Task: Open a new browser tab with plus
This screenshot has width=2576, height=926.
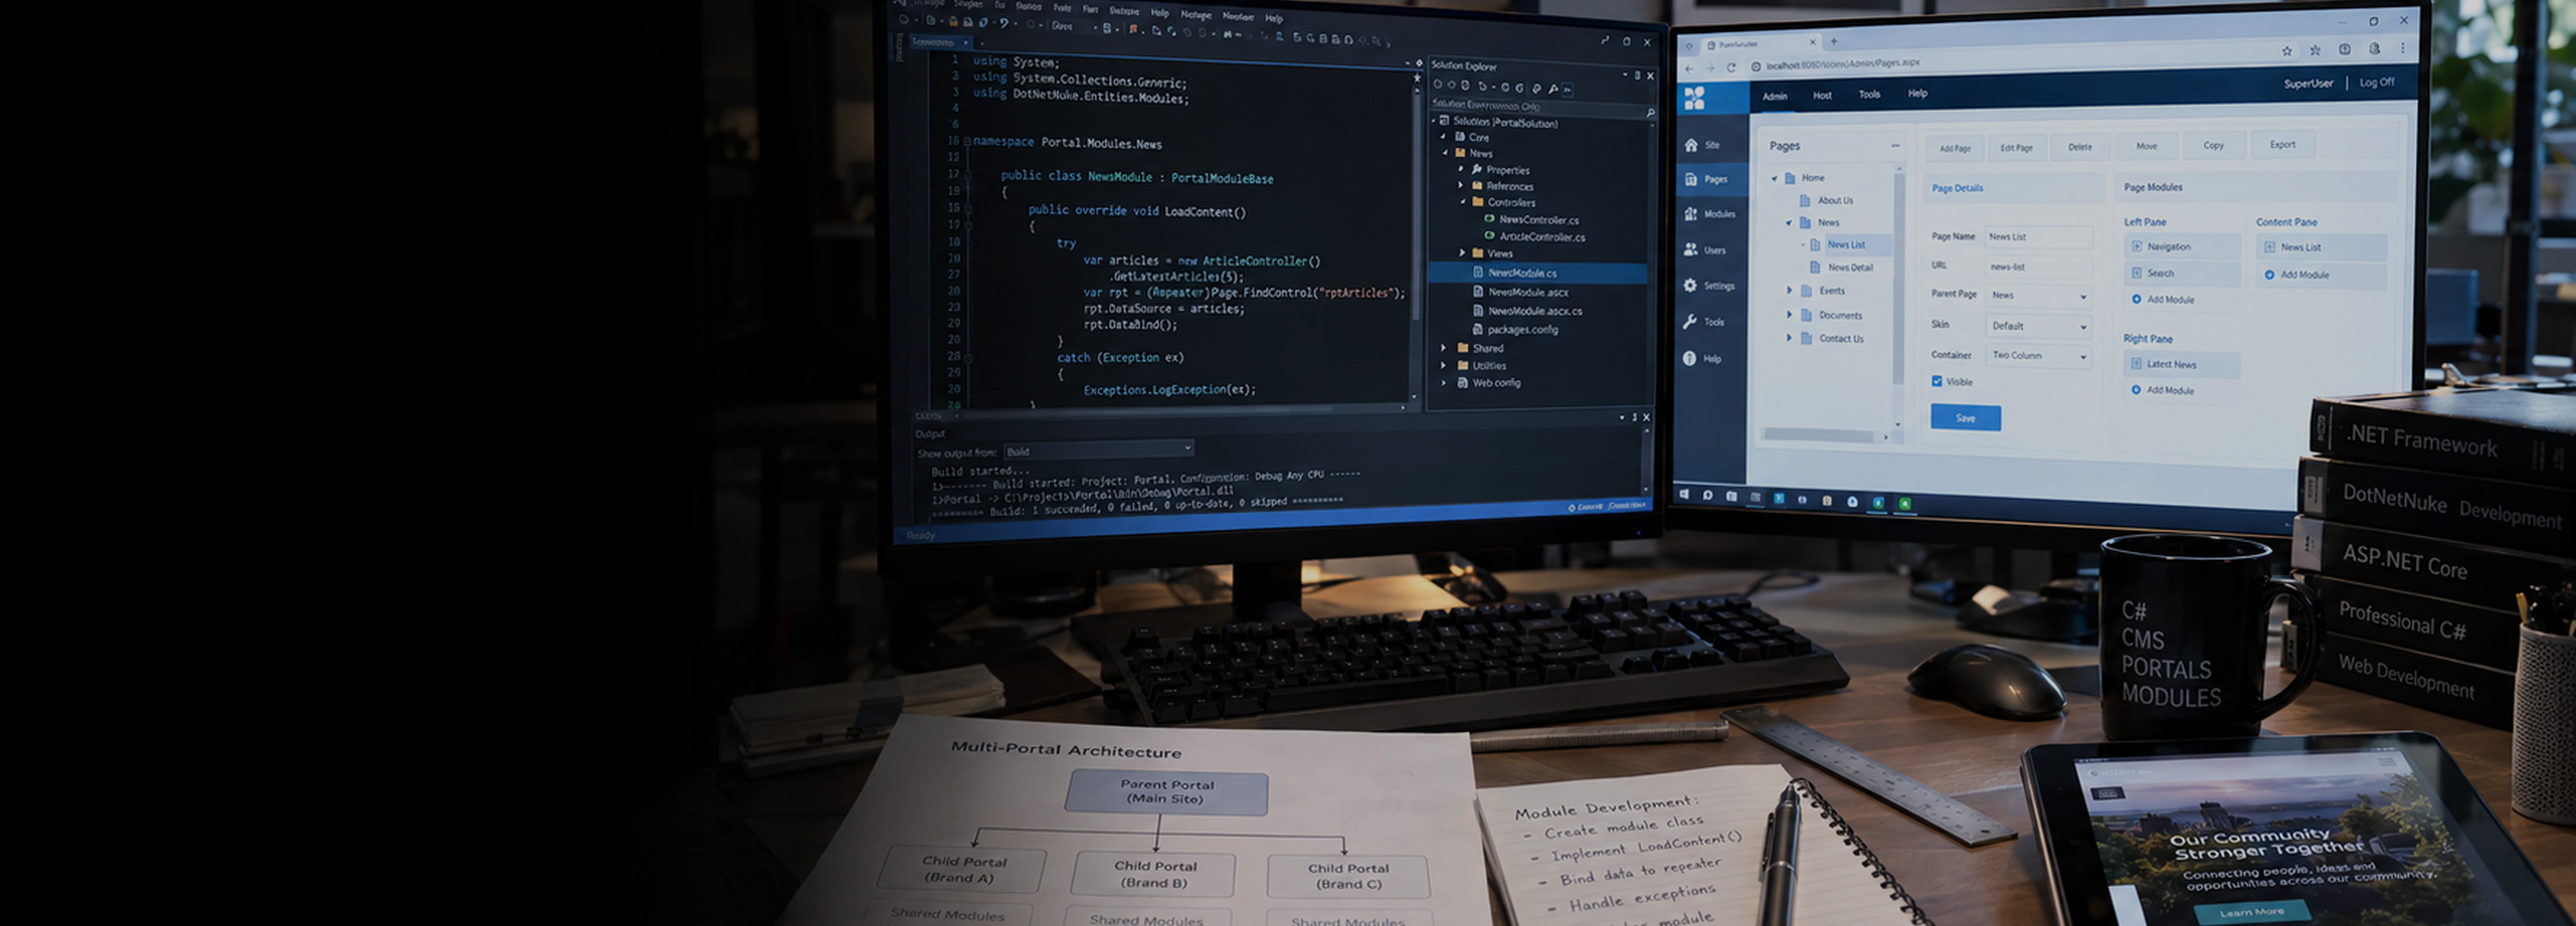Action: (1834, 42)
